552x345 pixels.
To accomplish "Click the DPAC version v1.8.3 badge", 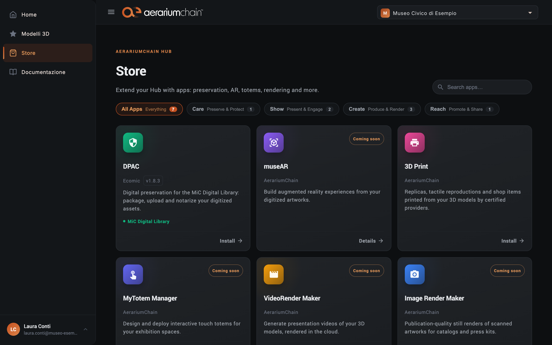I will 153,181.
